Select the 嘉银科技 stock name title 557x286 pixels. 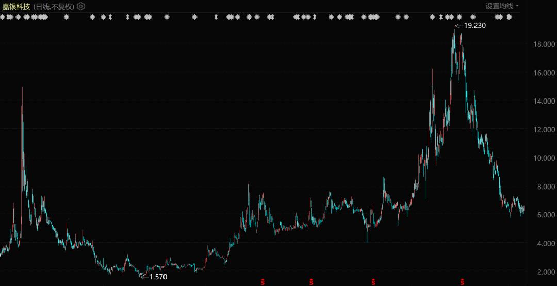(x=17, y=6)
